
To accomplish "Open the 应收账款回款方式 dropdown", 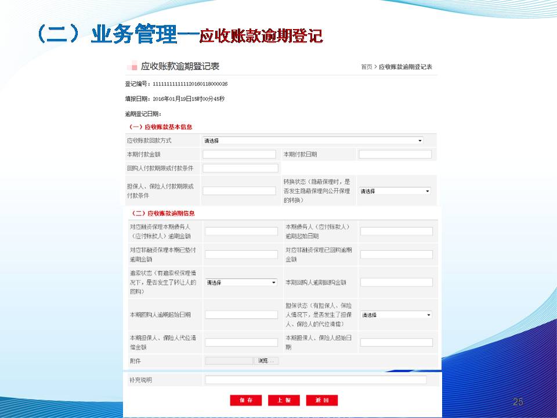I will [313, 140].
